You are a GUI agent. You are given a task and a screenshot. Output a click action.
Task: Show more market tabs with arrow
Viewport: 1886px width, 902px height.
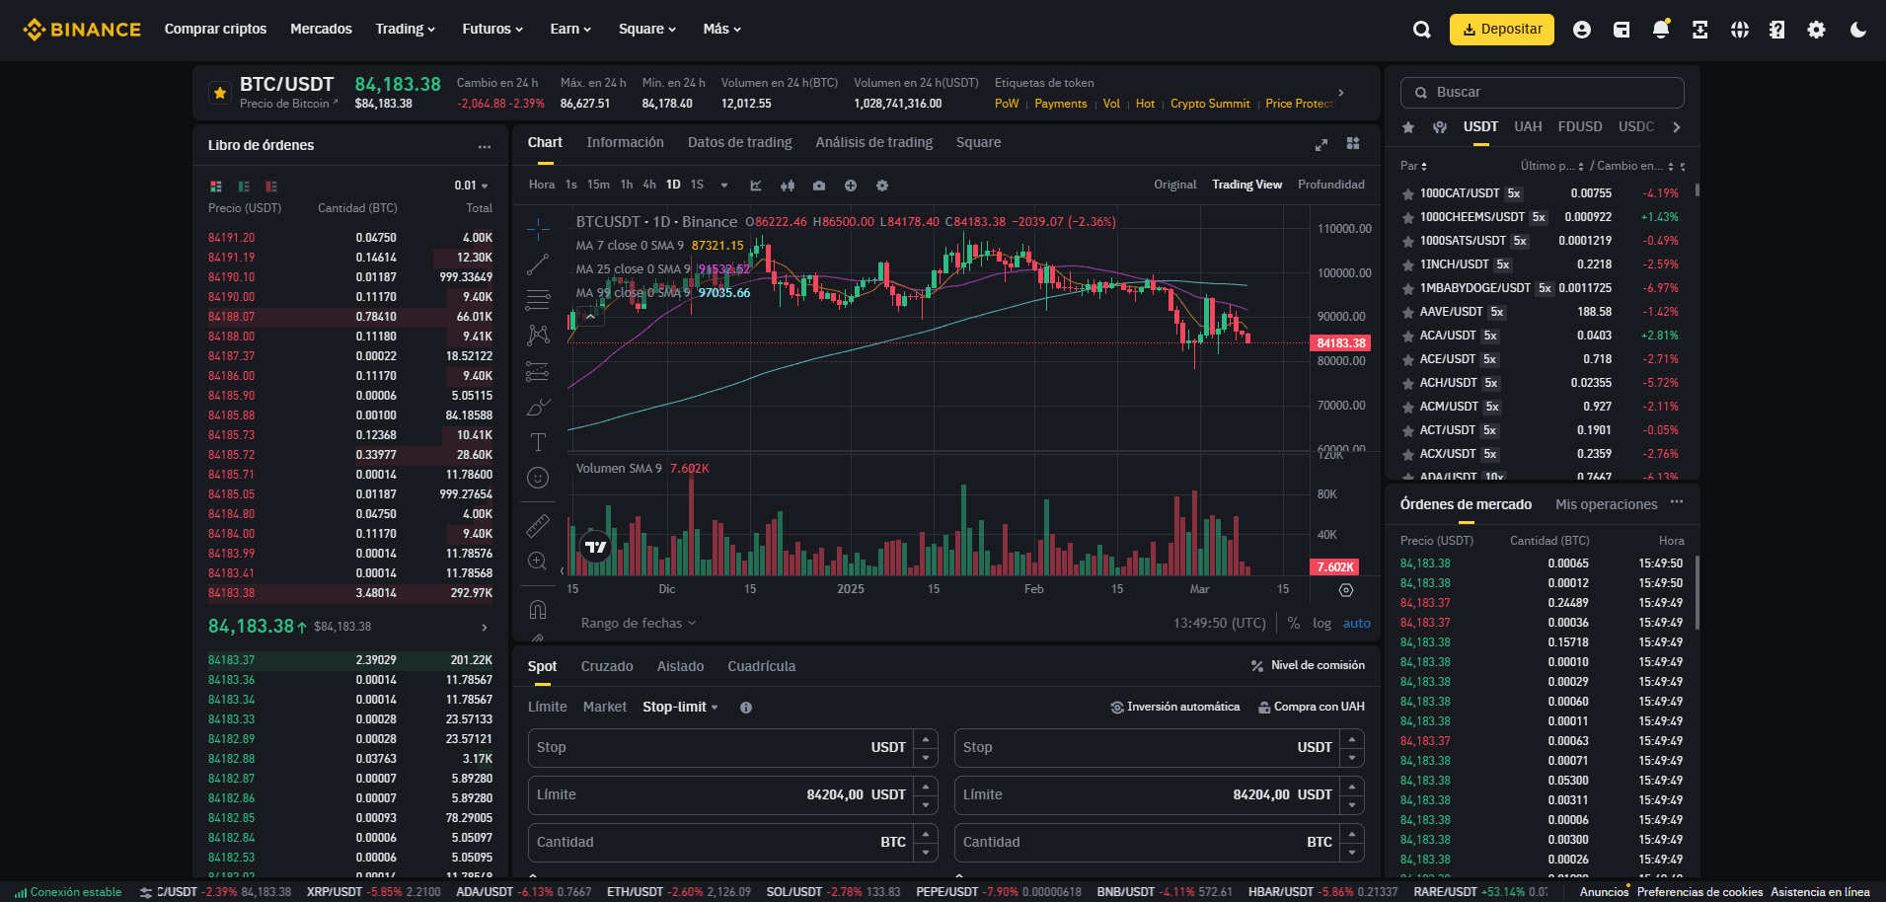[1676, 127]
